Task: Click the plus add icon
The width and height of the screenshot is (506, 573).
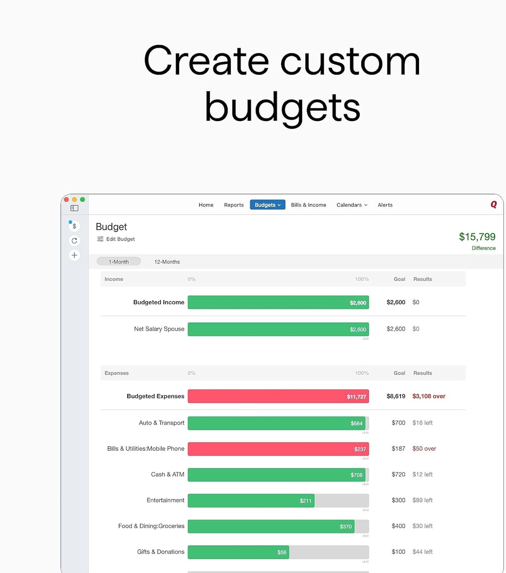Action: coord(74,255)
